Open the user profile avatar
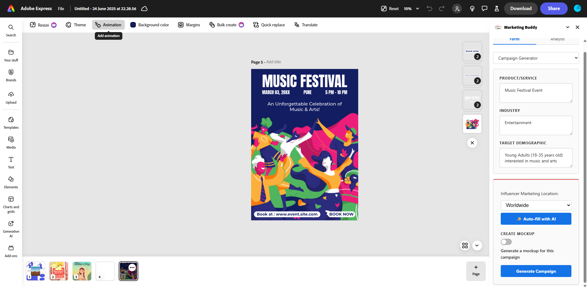This screenshot has width=587, height=288. point(578,9)
